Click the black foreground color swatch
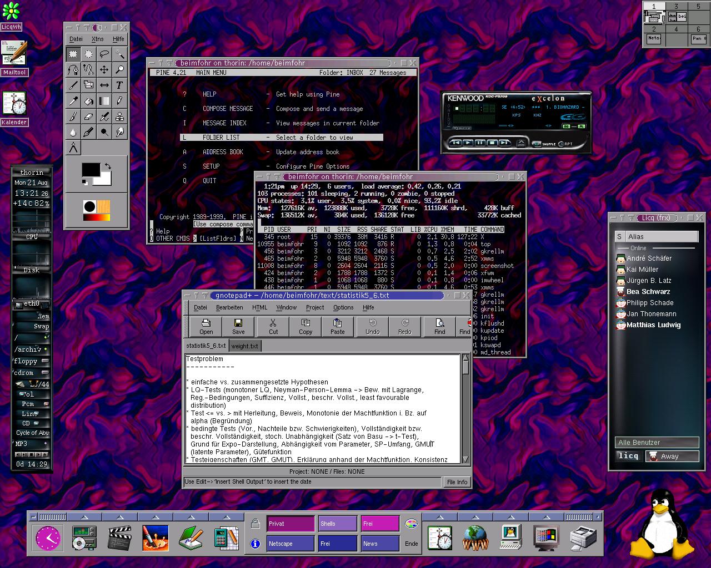Screen dimensions: 711x568 pyautogui.click(x=91, y=170)
